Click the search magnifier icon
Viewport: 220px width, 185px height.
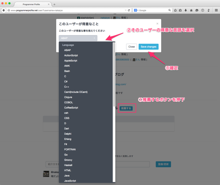tap(169, 10)
